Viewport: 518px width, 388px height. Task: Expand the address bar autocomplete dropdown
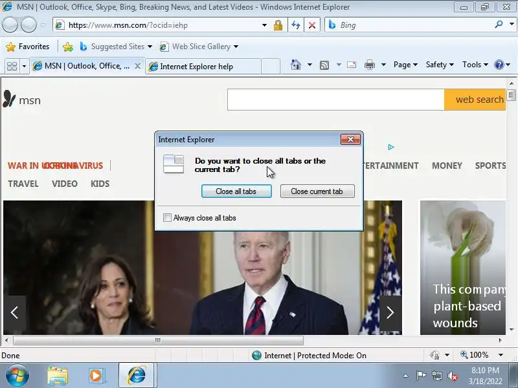point(264,25)
